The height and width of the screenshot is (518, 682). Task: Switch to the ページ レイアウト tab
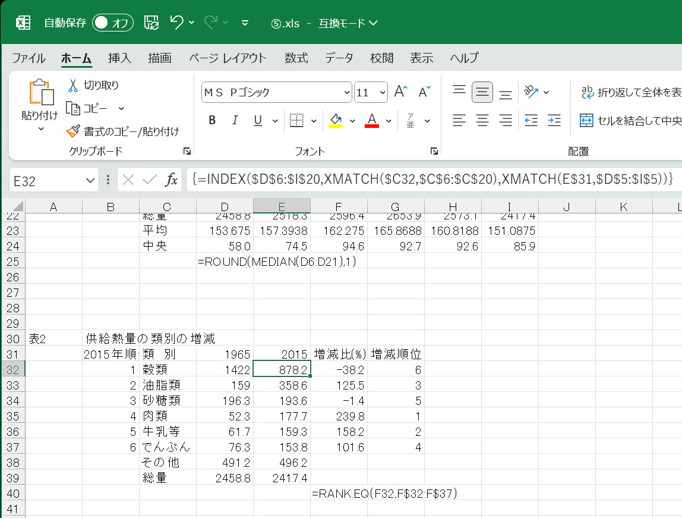coord(228,58)
